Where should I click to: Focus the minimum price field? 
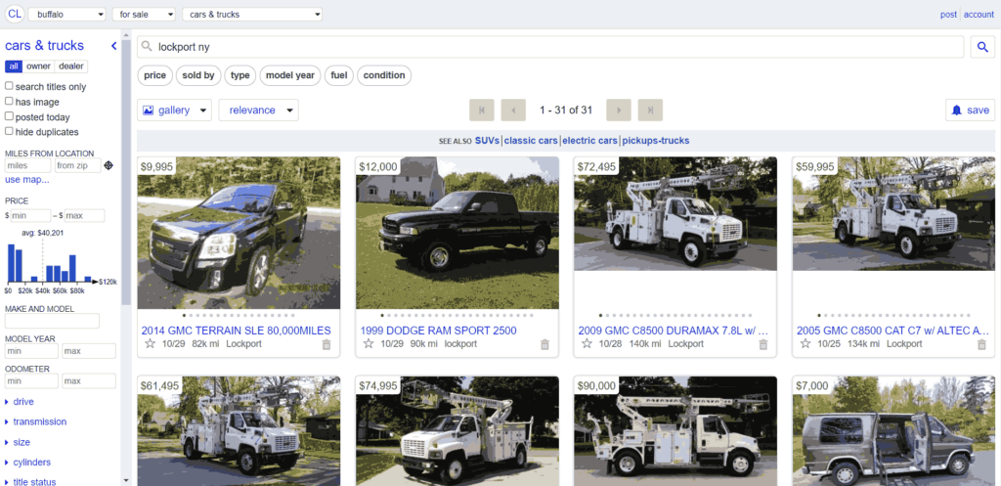pos(30,215)
